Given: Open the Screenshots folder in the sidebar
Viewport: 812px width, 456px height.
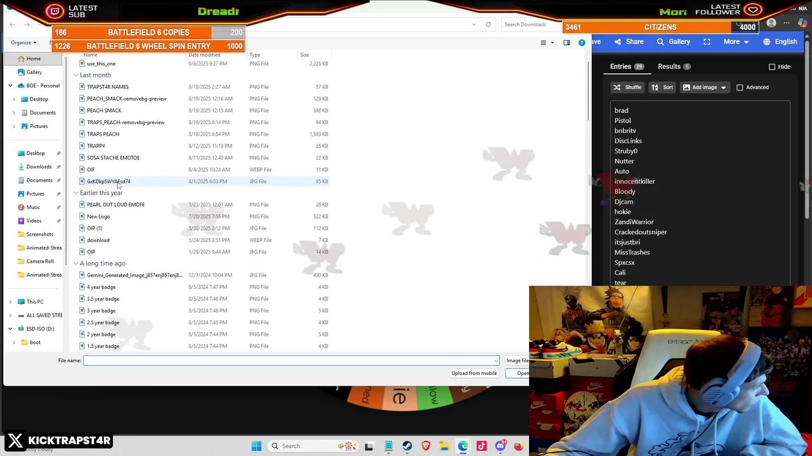Looking at the screenshot, I should (x=39, y=234).
